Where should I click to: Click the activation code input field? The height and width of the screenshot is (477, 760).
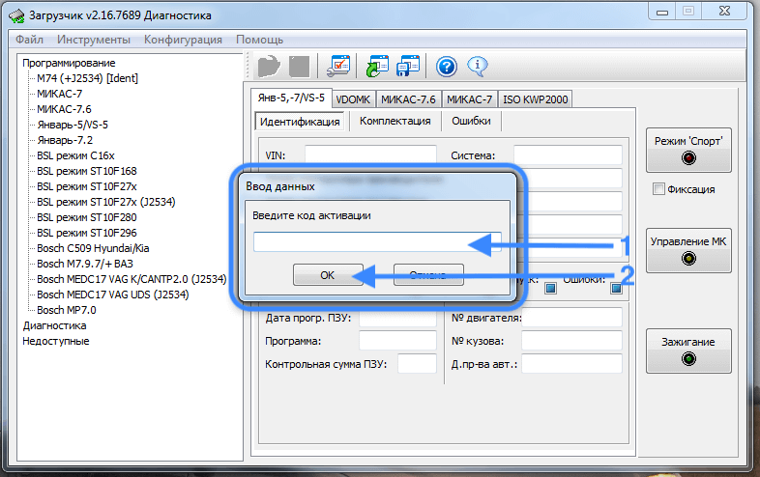pyautogui.click(x=377, y=241)
